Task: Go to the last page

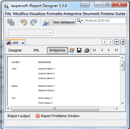Action: click(x=116, y=50)
